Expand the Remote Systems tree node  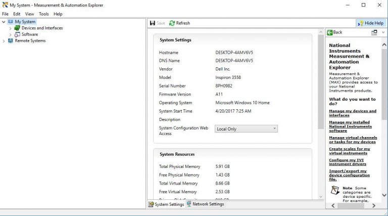[4, 41]
